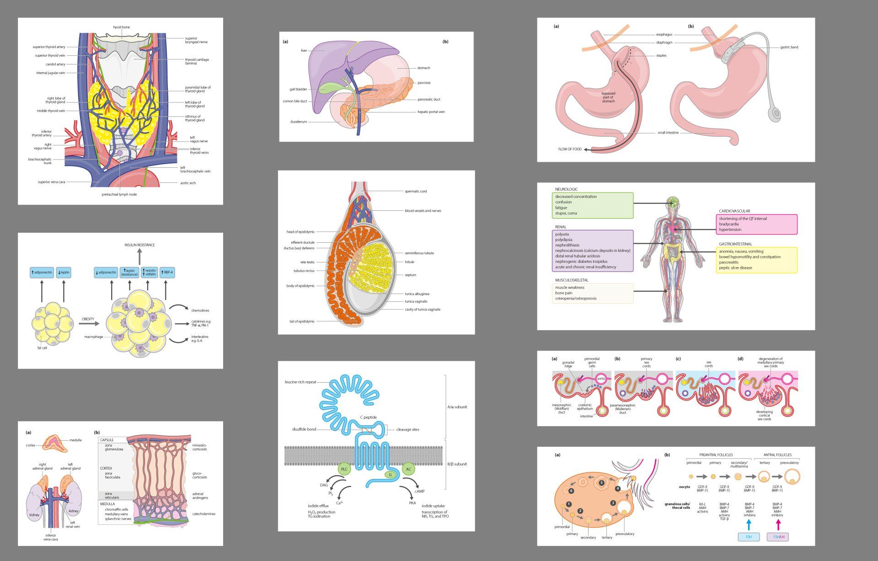Click the 'hepatic portal vein' label
878x561 pixels.
(431, 112)
